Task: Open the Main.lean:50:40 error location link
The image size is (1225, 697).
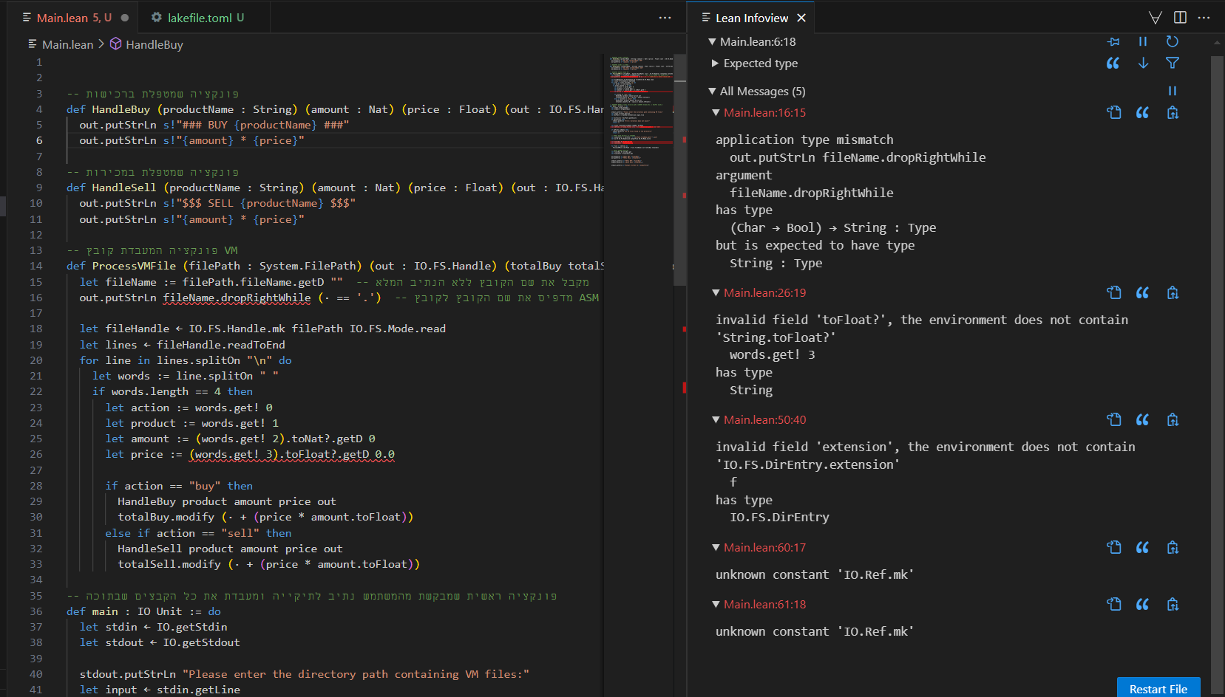Action: click(764, 419)
